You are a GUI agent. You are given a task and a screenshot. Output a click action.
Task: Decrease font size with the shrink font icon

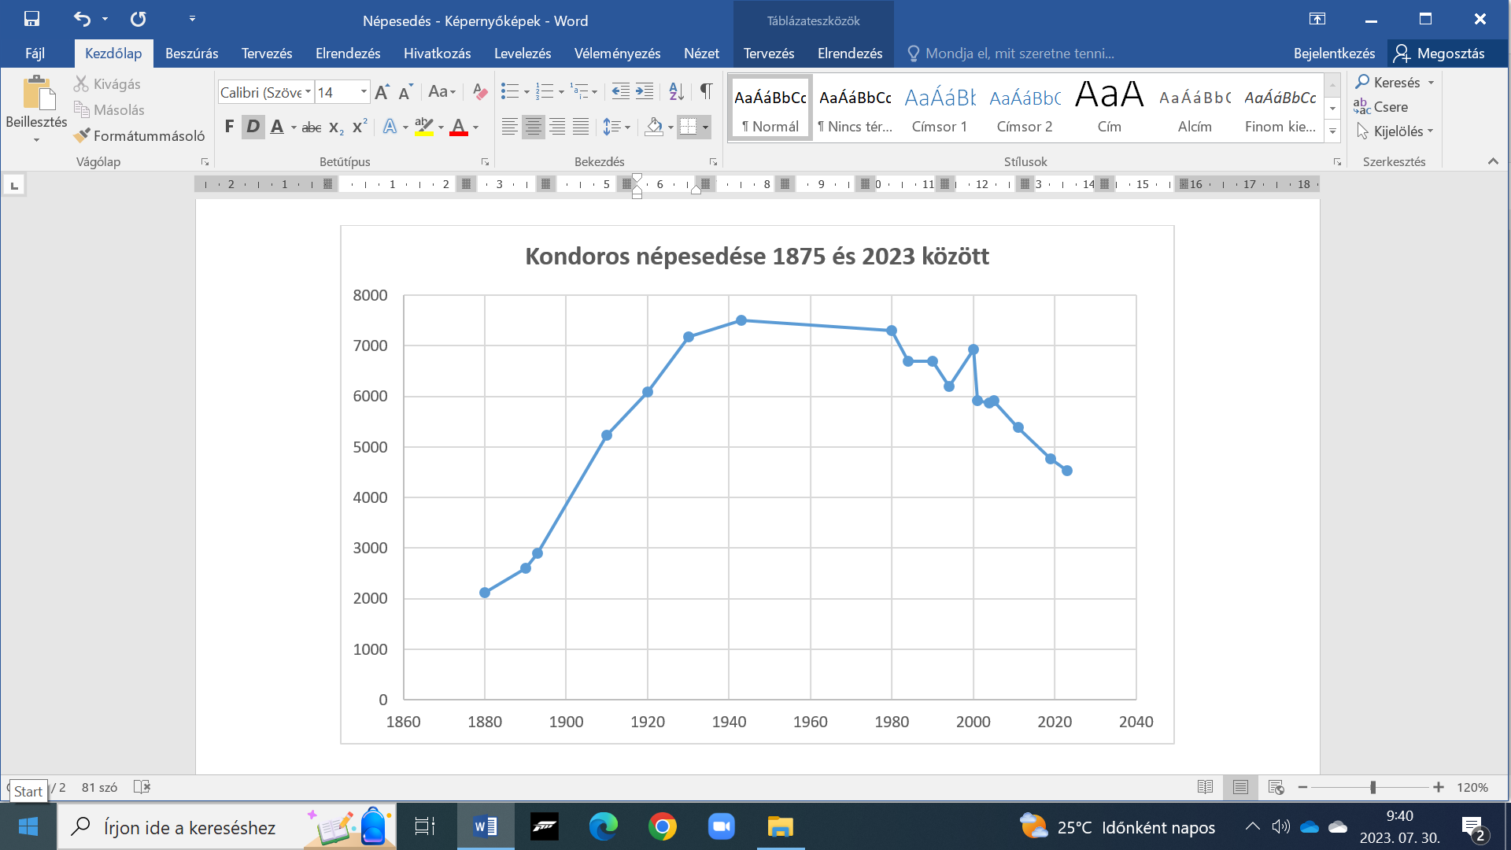tap(405, 92)
